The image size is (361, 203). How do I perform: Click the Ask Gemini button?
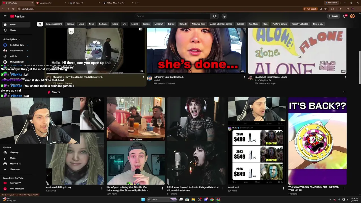[x=331, y=3]
